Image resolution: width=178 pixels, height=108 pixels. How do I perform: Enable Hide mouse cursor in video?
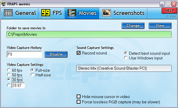[78, 97]
